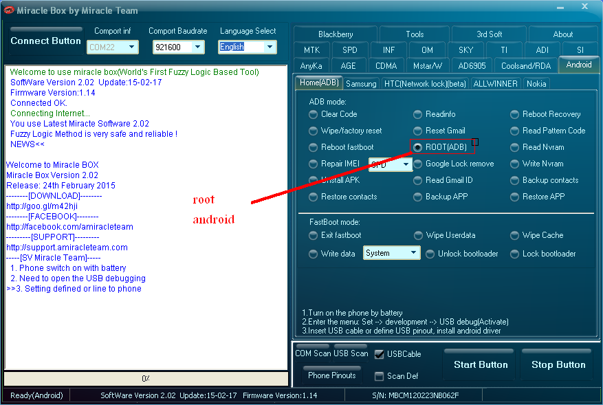The width and height of the screenshot is (603, 405).
Task: Switch to the SI tab
Action: coord(580,50)
